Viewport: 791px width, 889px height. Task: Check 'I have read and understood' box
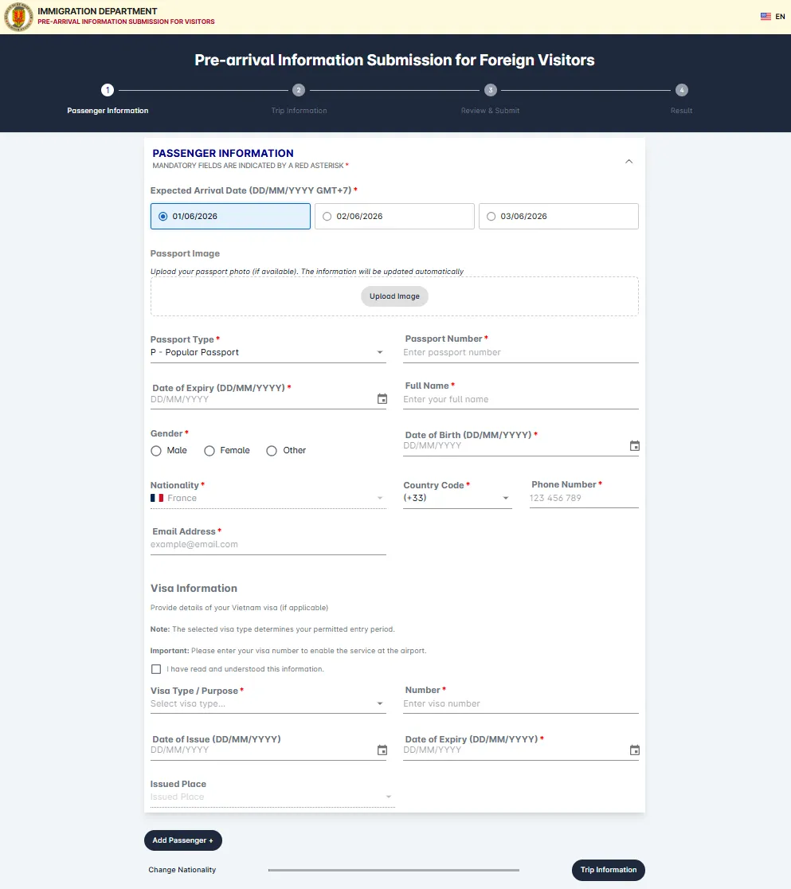156,669
